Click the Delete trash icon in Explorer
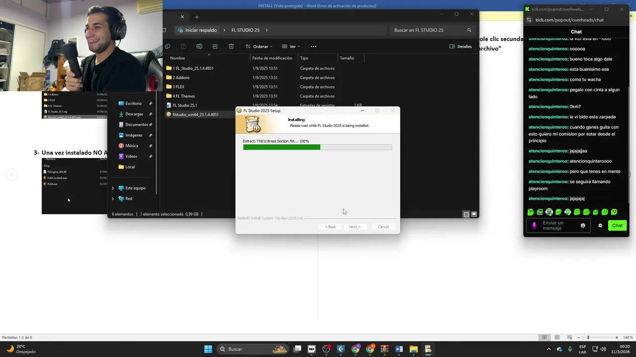 pos(231,46)
